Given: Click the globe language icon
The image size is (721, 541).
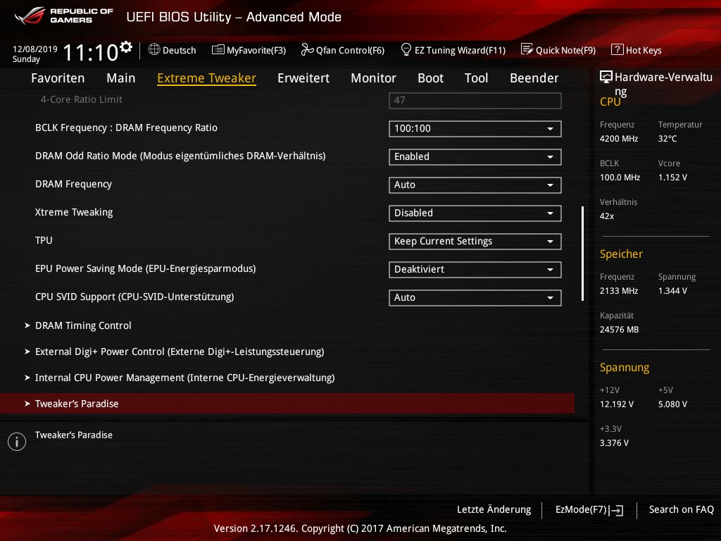Looking at the screenshot, I should pos(154,49).
